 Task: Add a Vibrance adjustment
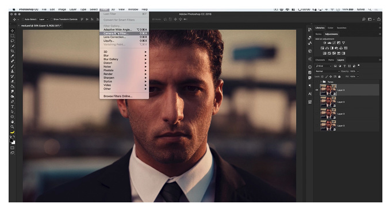[343, 43]
